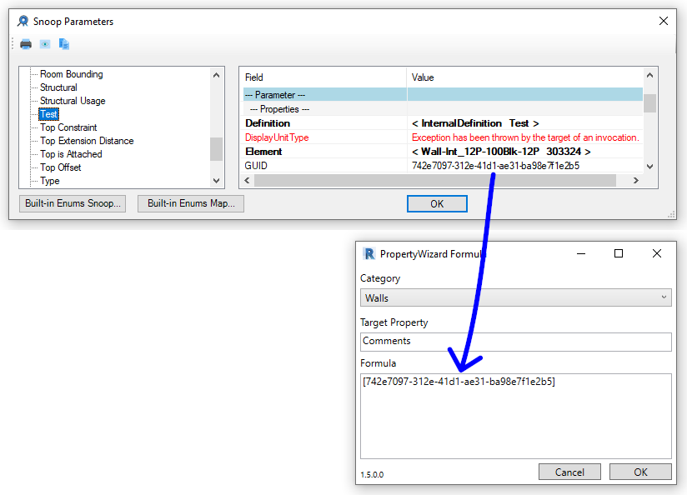This screenshot has width=687, height=495.
Task: Click value list scroll up arrow
Action: (649, 75)
